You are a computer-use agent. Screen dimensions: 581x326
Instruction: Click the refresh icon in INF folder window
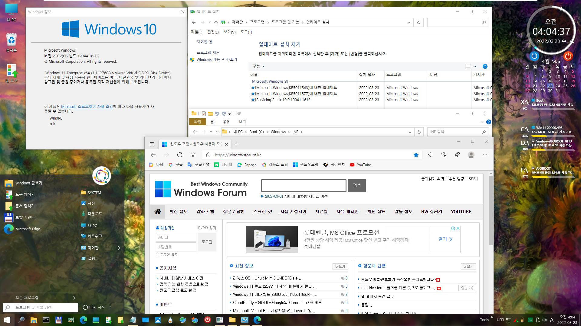tap(419, 132)
